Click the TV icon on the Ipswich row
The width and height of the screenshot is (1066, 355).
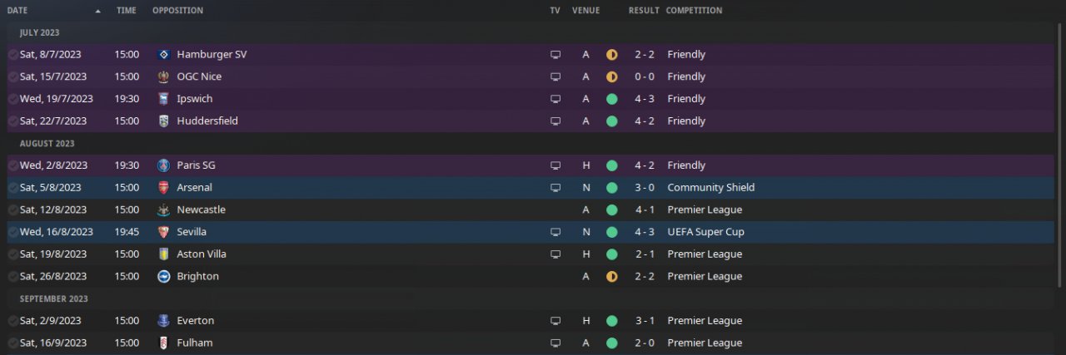(x=555, y=99)
